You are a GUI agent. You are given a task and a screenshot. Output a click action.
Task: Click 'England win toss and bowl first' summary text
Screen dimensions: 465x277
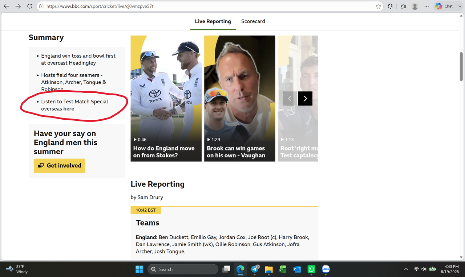(78, 59)
